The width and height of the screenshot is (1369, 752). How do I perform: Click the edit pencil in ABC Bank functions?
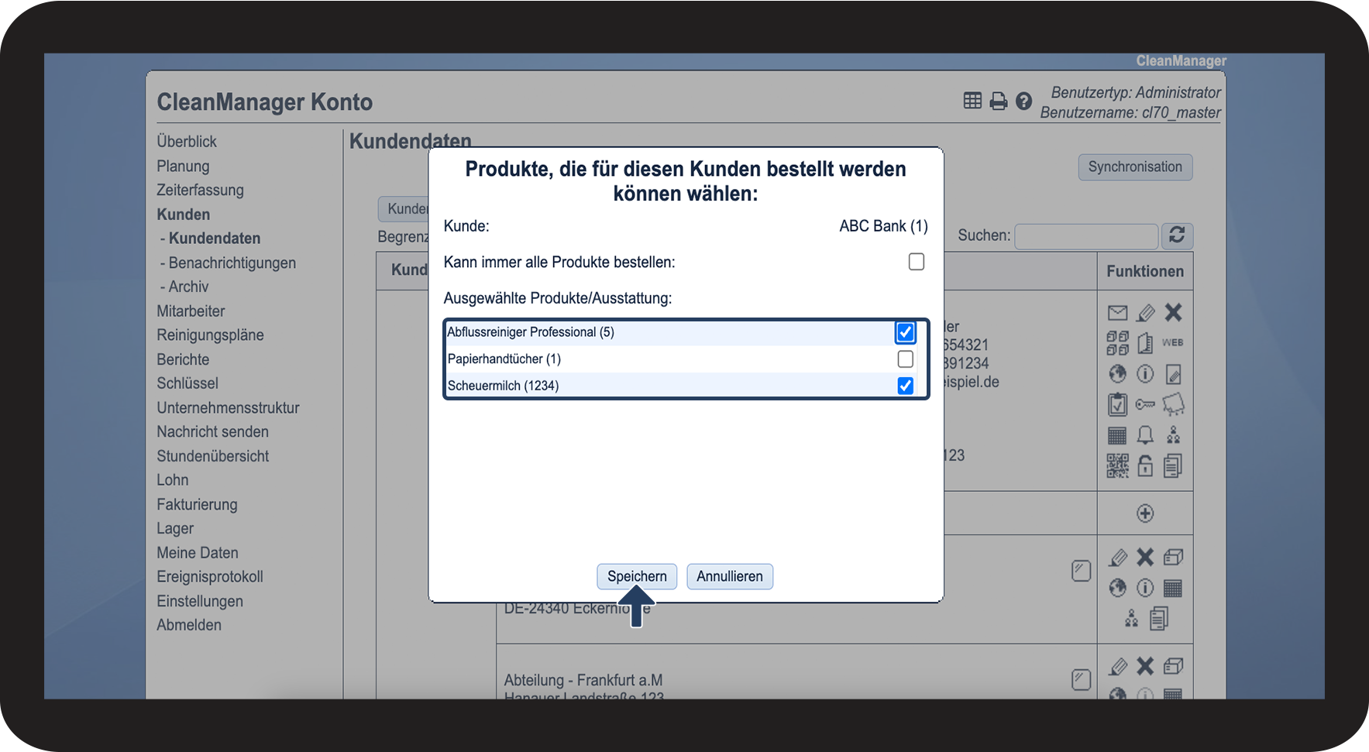1145,313
